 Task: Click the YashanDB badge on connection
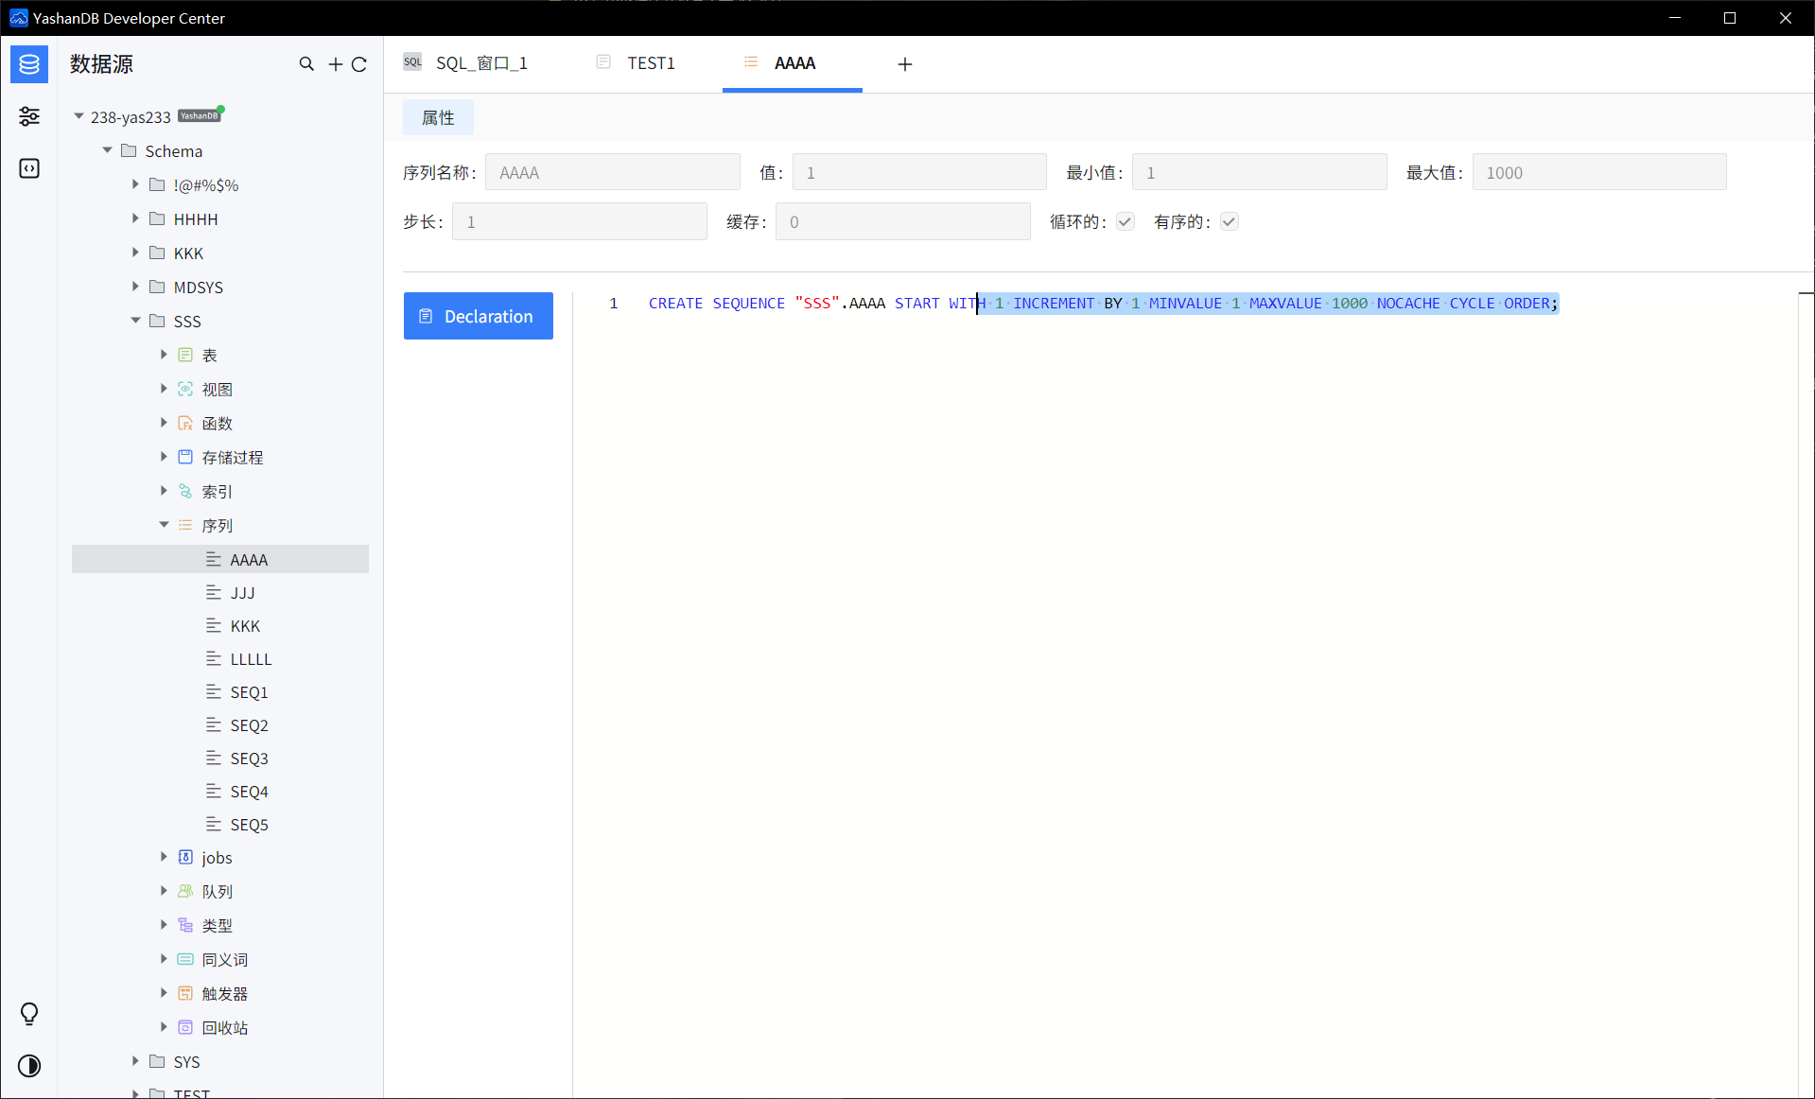click(200, 115)
